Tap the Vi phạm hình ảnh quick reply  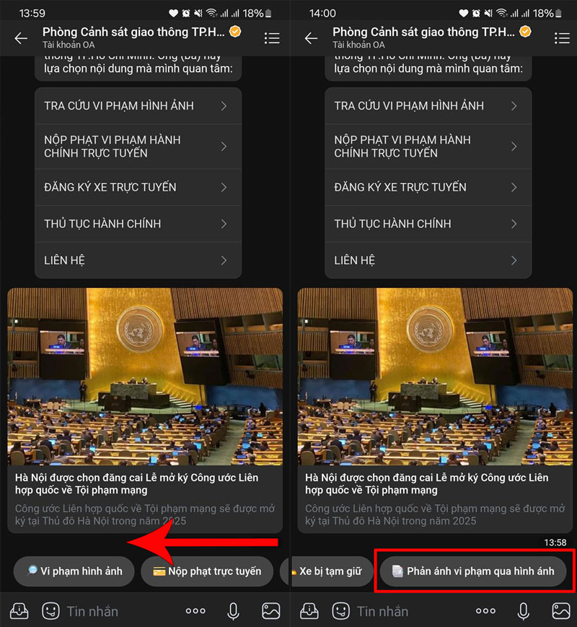coord(74,571)
